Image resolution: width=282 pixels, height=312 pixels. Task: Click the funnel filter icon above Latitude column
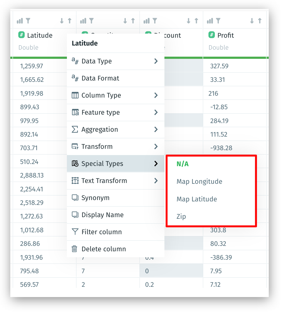[28, 20]
